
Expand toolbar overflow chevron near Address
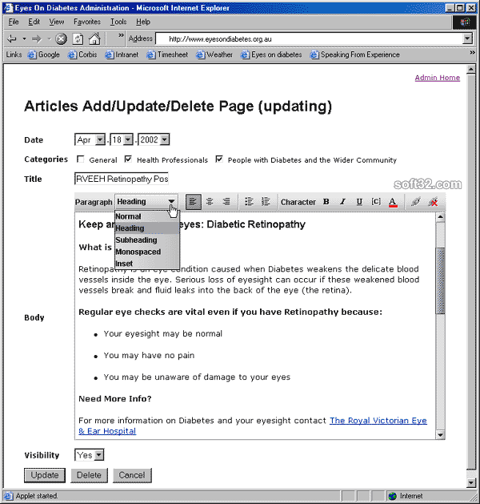tap(121, 35)
